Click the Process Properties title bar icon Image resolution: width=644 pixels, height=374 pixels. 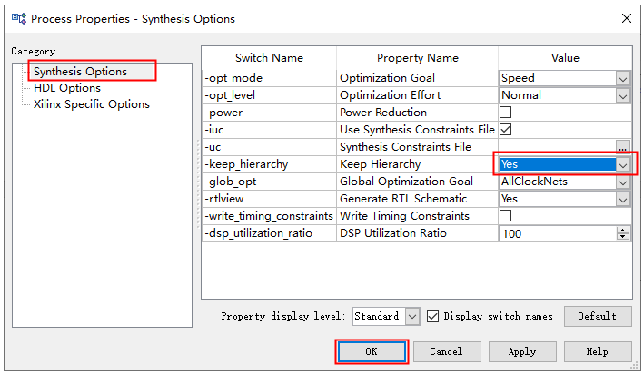pyautogui.click(x=17, y=18)
